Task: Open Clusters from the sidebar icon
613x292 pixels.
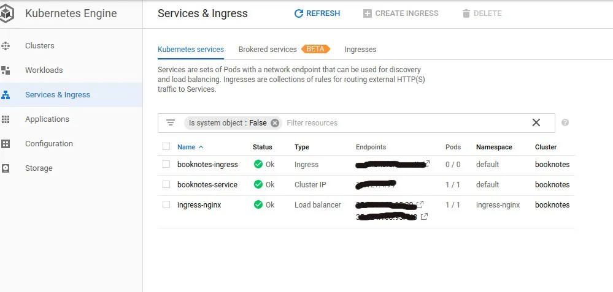Action: (x=6, y=46)
